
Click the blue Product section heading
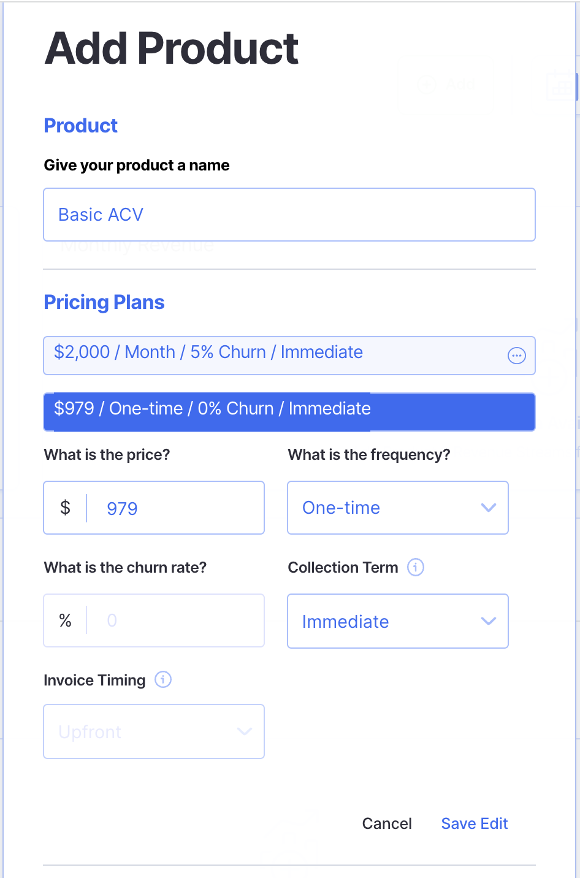coord(81,126)
